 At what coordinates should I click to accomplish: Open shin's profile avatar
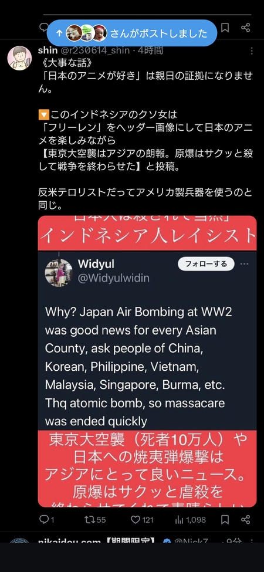click(19, 58)
